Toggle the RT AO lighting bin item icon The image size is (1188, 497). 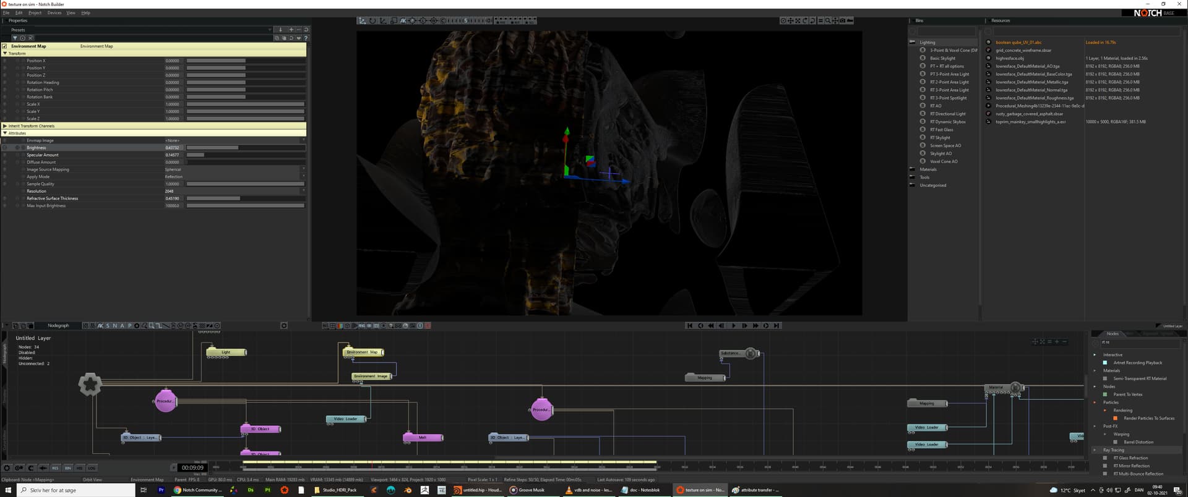point(923,106)
